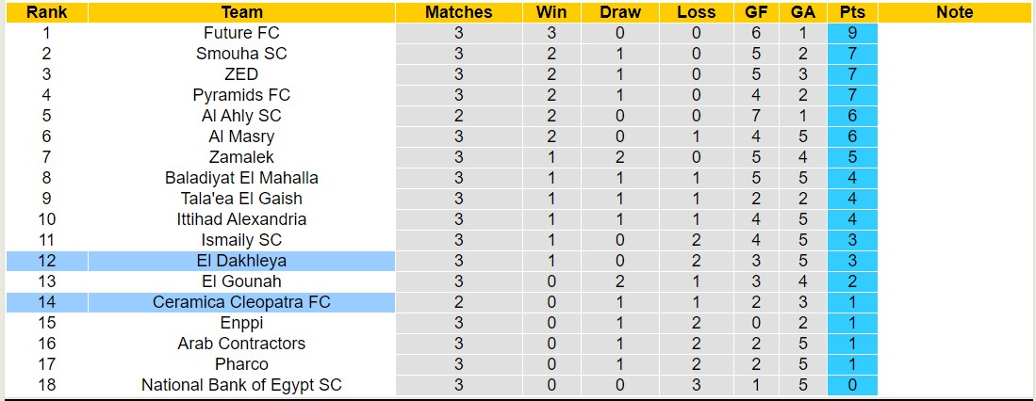Click the Loss column header
1036x401 pixels.
point(696,12)
